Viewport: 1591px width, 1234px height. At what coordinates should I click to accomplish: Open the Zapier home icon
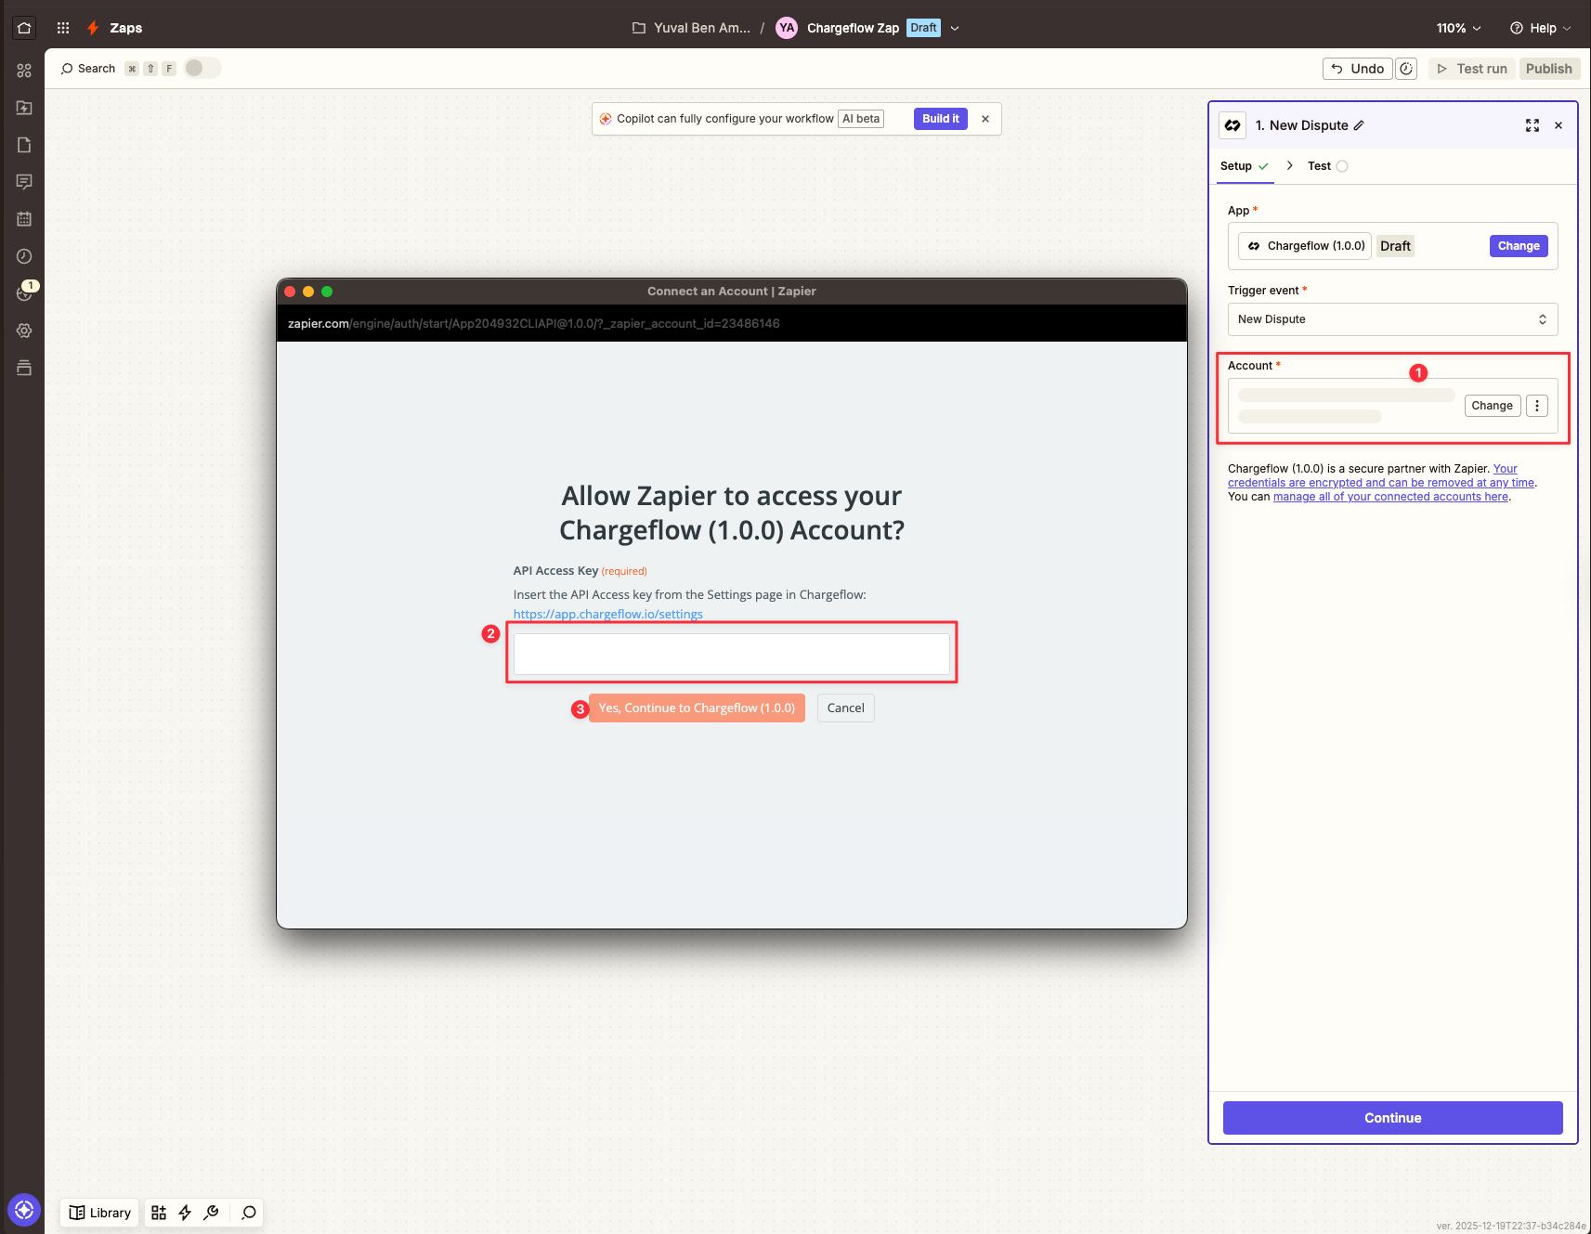(x=24, y=28)
